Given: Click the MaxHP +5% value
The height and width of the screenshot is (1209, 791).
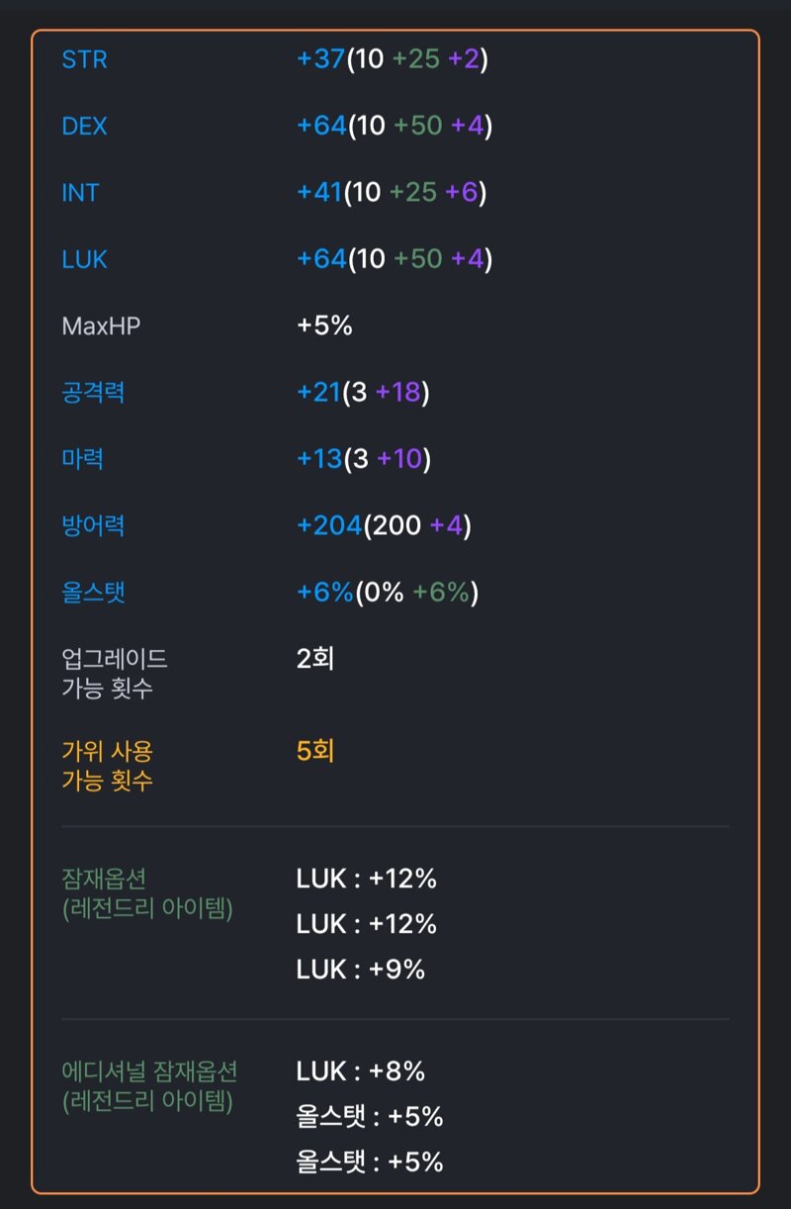Looking at the screenshot, I should [x=324, y=325].
